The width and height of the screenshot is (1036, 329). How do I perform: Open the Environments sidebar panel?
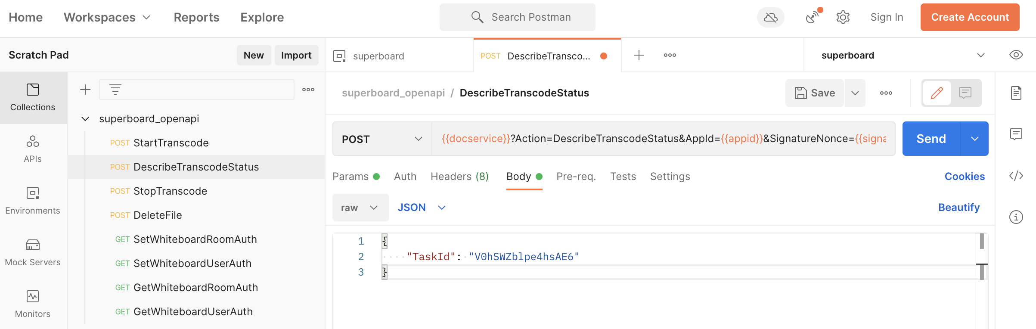coord(33,201)
